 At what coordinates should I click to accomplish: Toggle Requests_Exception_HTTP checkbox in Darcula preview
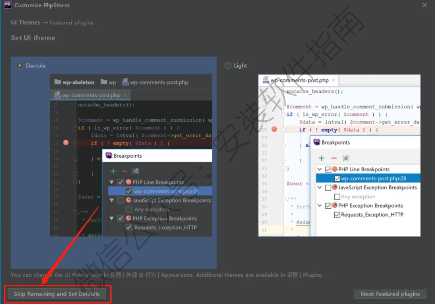(x=129, y=227)
